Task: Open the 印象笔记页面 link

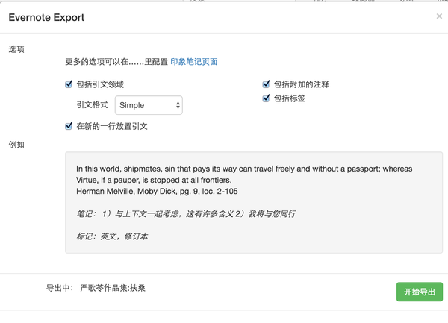Action: coord(194,62)
